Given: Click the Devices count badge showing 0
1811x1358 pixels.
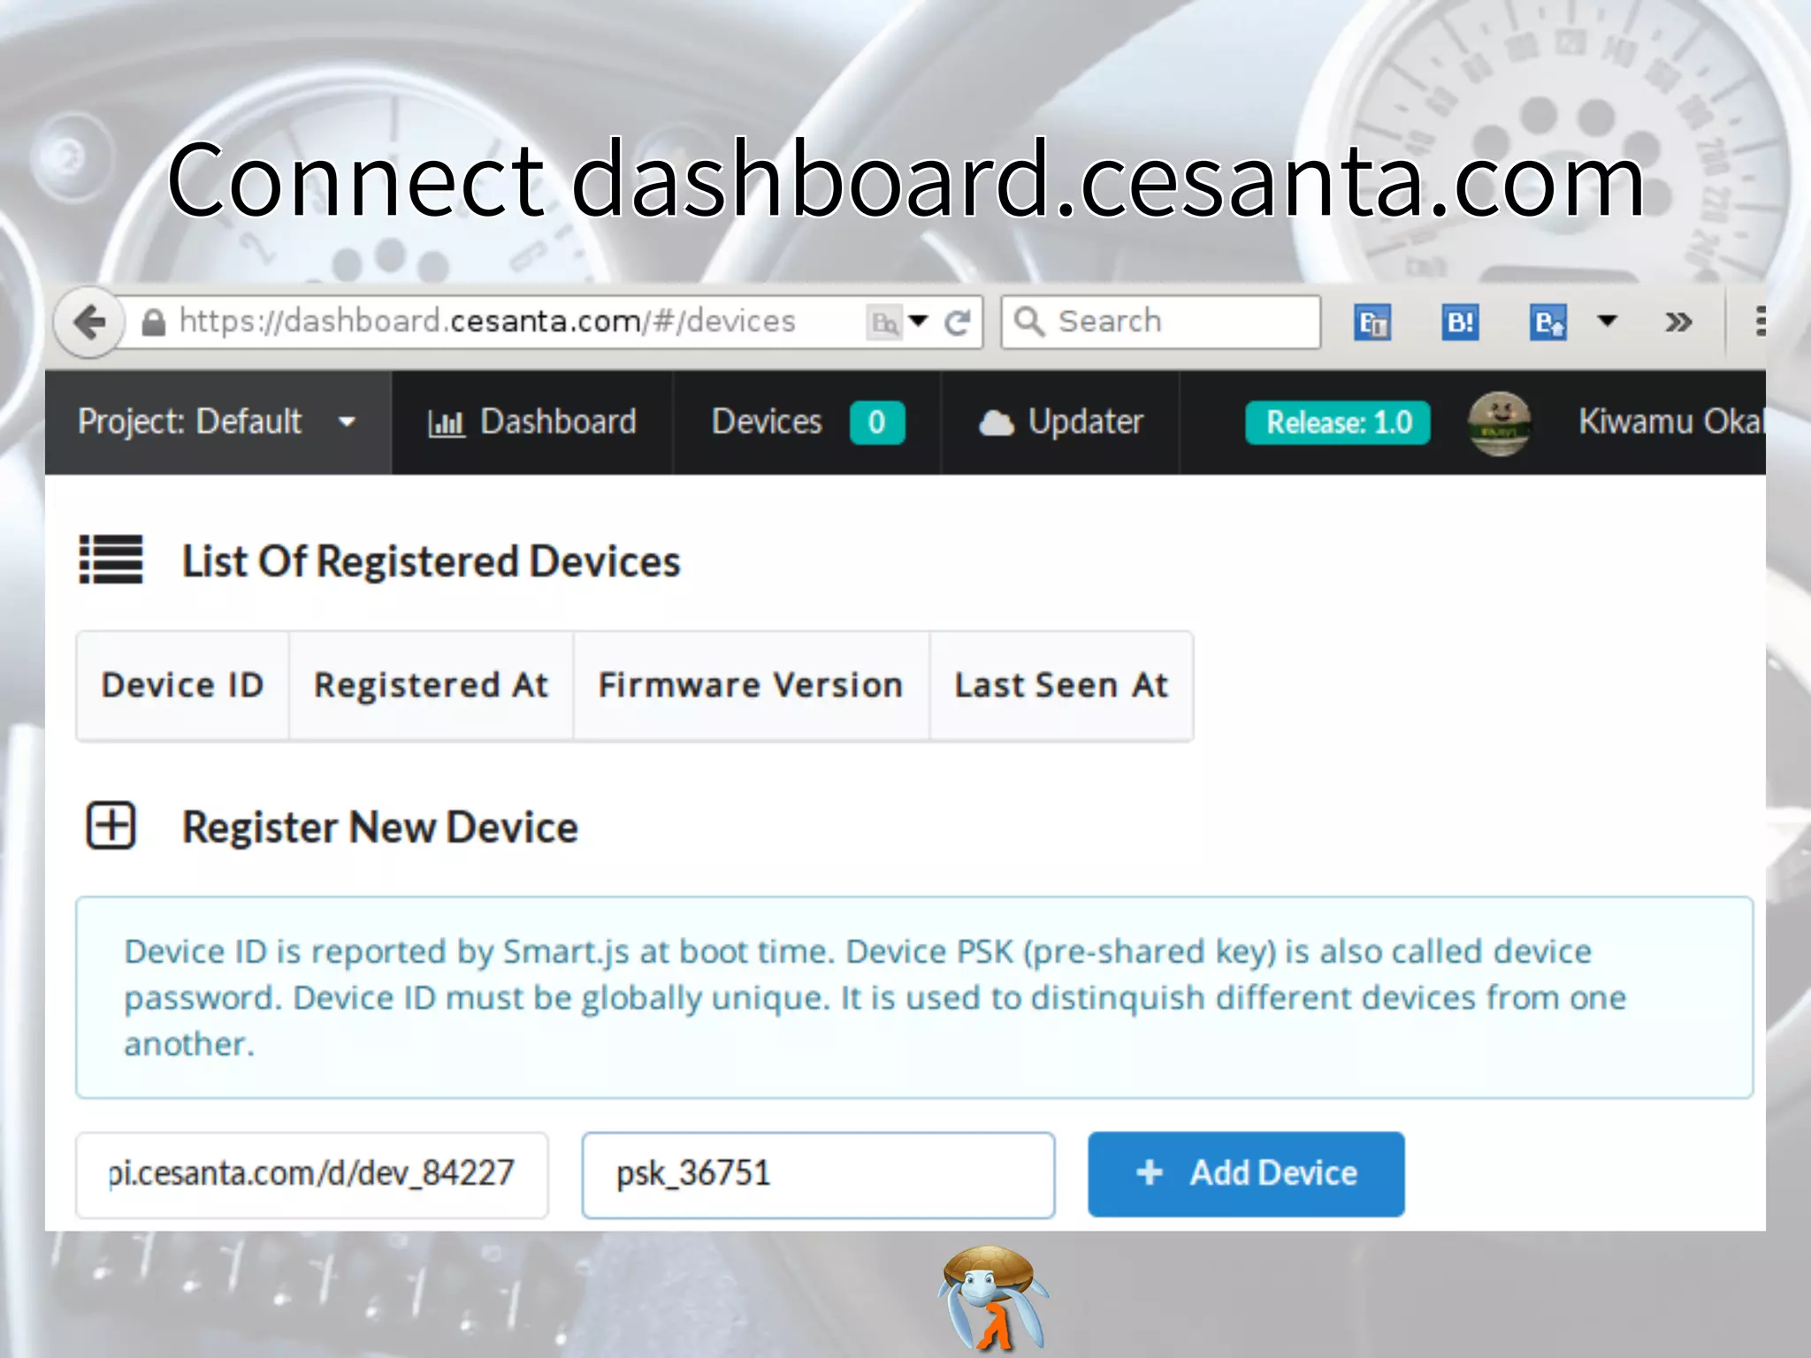Looking at the screenshot, I should [x=876, y=423].
